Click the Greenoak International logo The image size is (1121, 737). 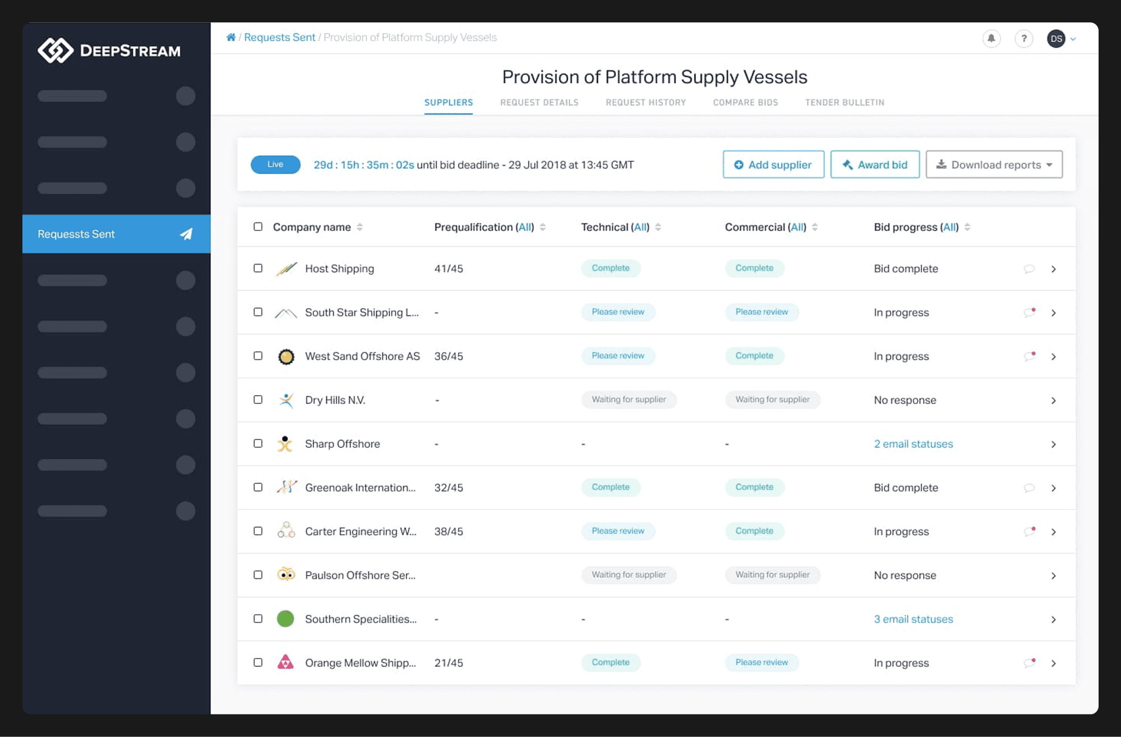pyautogui.click(x=286, y=488)
